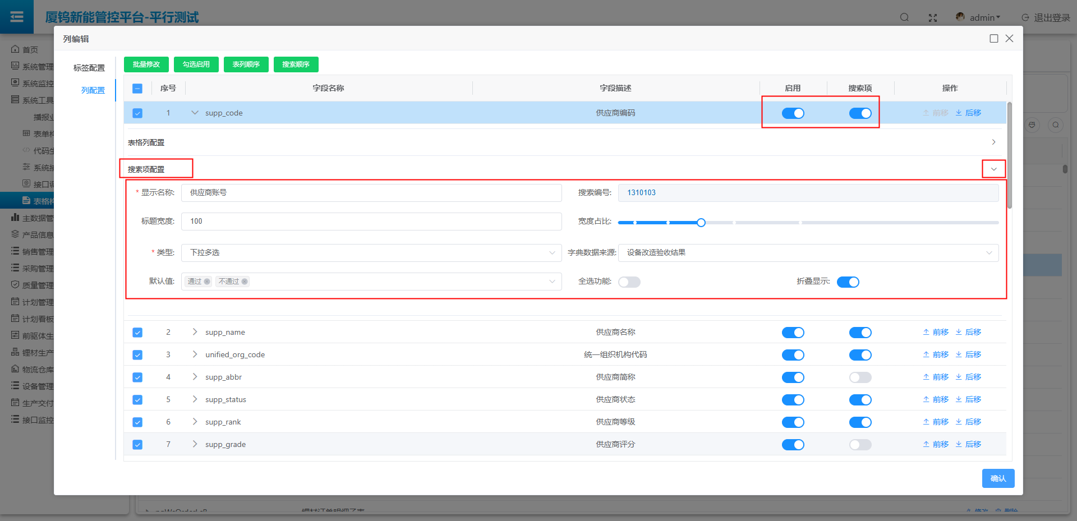Enable the 全选功能 switch

pyautogui.click(x=629, y=282)
